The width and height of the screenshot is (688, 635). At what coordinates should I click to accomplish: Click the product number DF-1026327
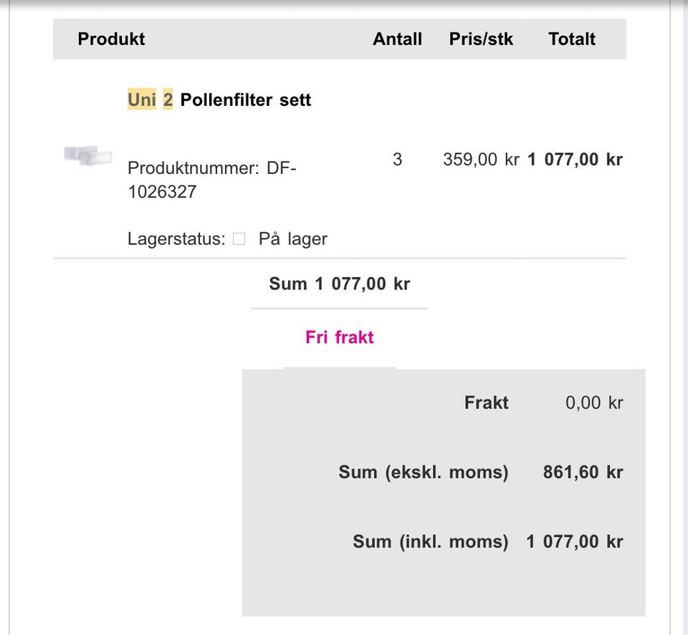tap(211, 180)
